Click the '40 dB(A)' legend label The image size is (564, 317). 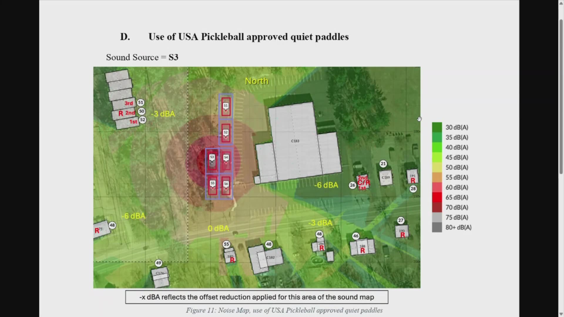pyautogui.click(x=457, y=147)
